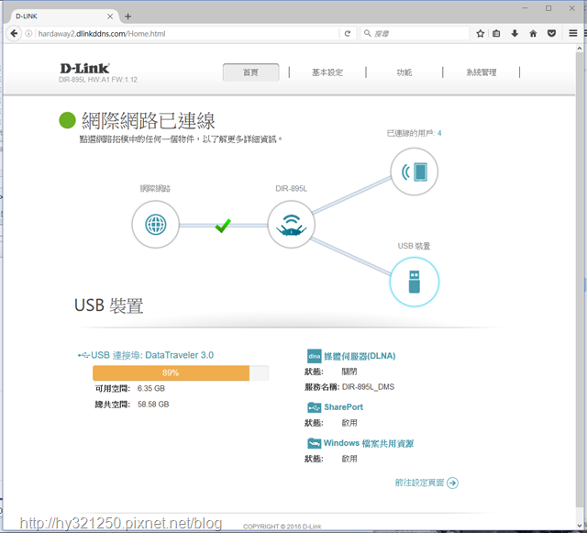Click the 網際網路已連線 heading
This screenshot has height=533, width=587.
149,120
